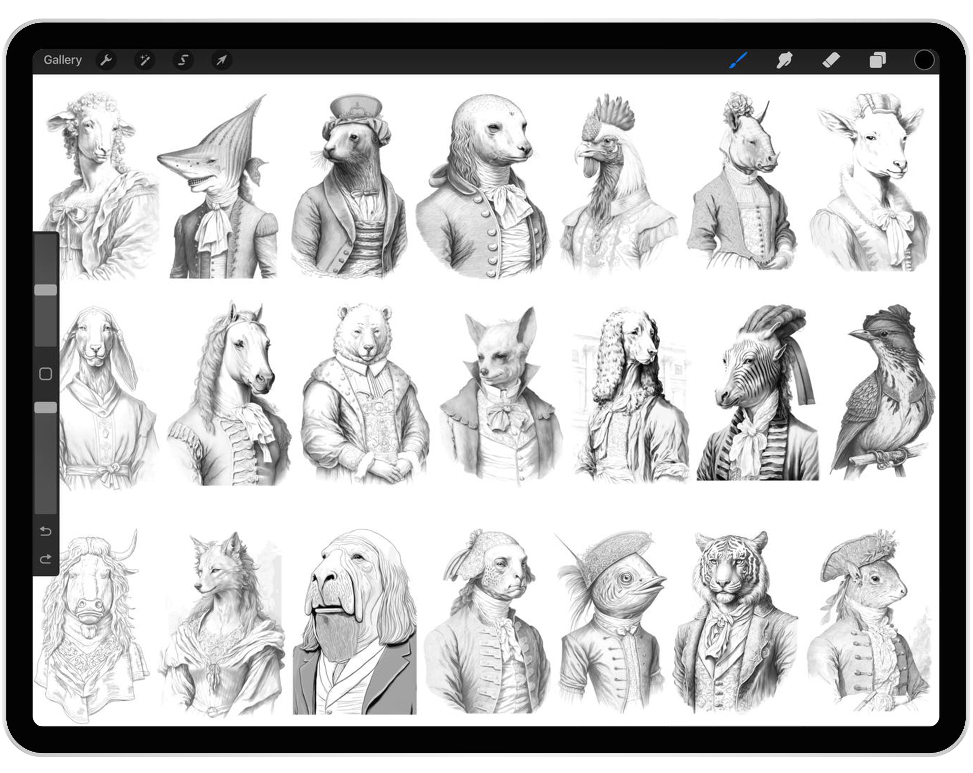Open the Layers panel
The image size is (973, 773).
coord(878,60)
